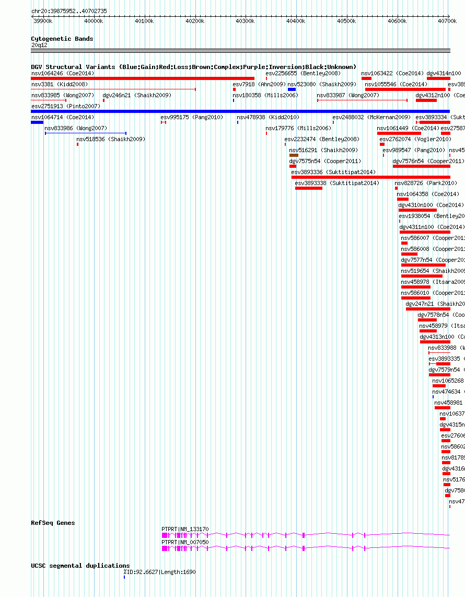Open the esv3893336 (Suktitipat2014) variant
The height and width of the screenshot is (597, 465).
click(333, 172)
